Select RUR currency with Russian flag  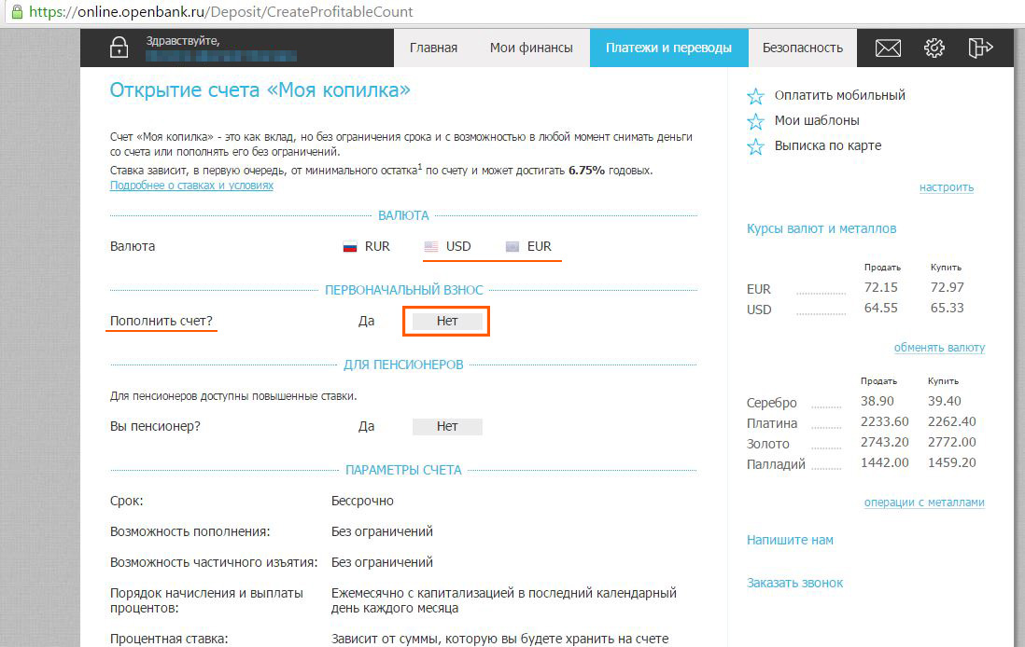[367, 247]
